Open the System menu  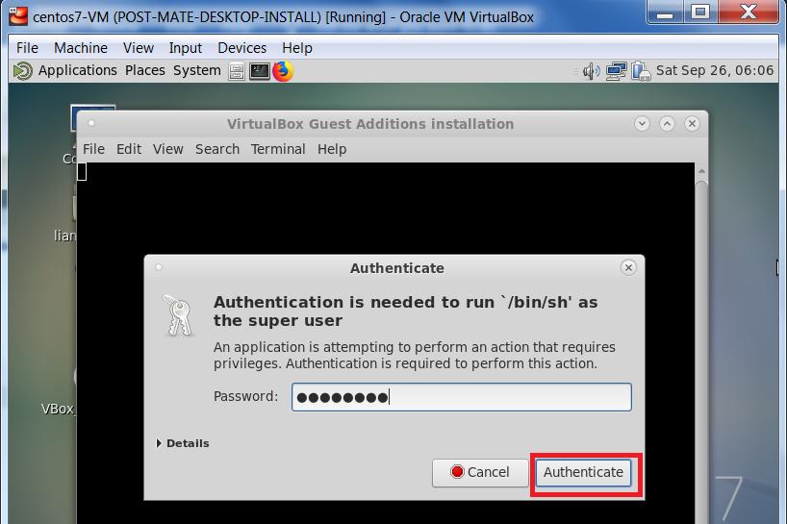click(196, 70)
